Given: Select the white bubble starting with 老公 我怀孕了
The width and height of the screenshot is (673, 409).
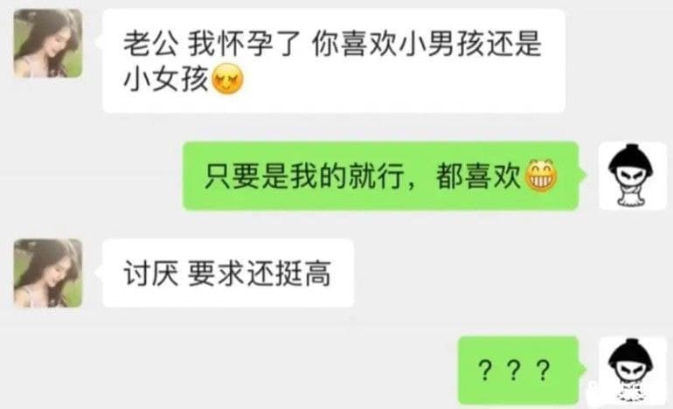Looking at the screenshot, I should (334, 60).
